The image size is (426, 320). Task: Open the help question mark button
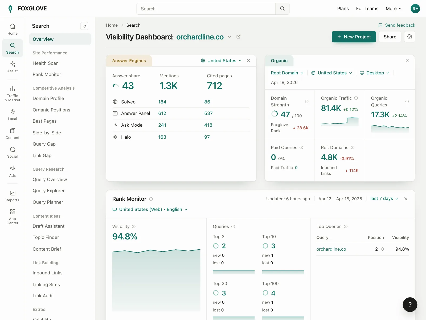[x=410, y=305]
